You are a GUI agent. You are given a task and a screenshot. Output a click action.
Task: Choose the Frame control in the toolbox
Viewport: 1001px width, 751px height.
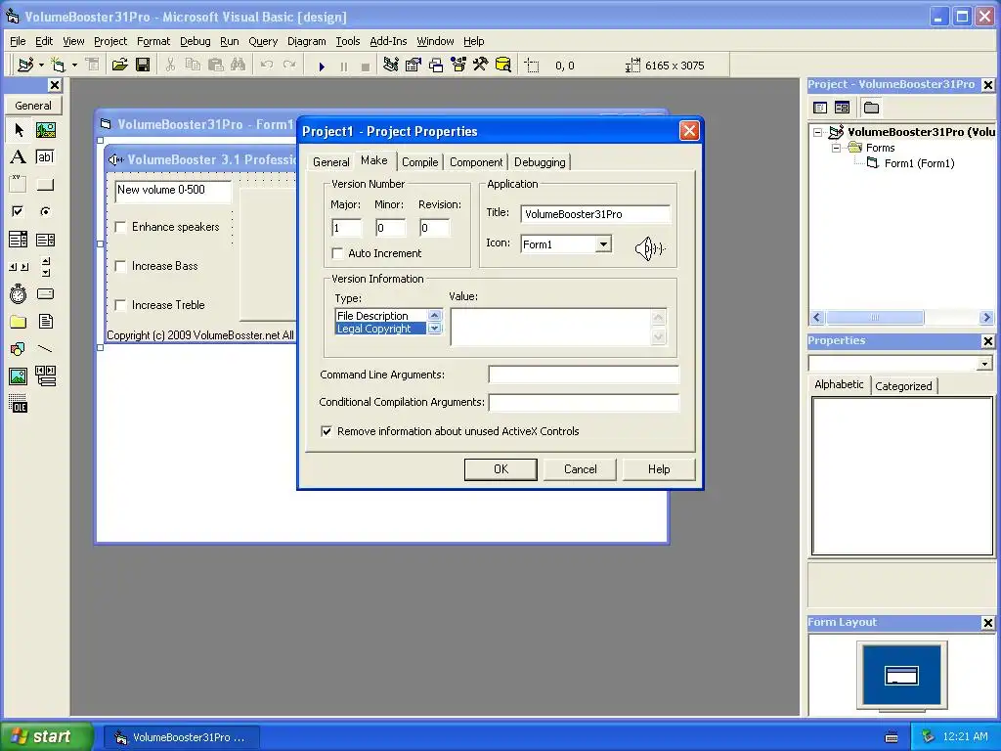[x=19, y=185]
